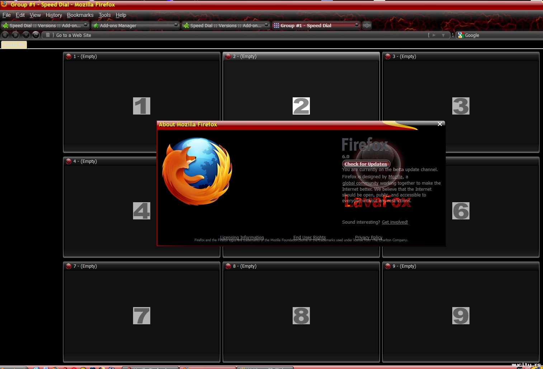Open the Bookmarks menu
The image size is (543, 369).
[80, 15]
